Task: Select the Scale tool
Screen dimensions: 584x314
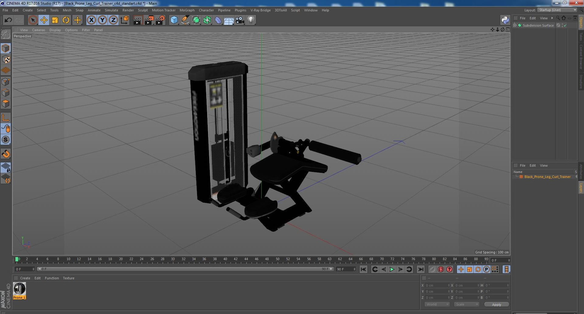Action: click(x=55, y=20)
